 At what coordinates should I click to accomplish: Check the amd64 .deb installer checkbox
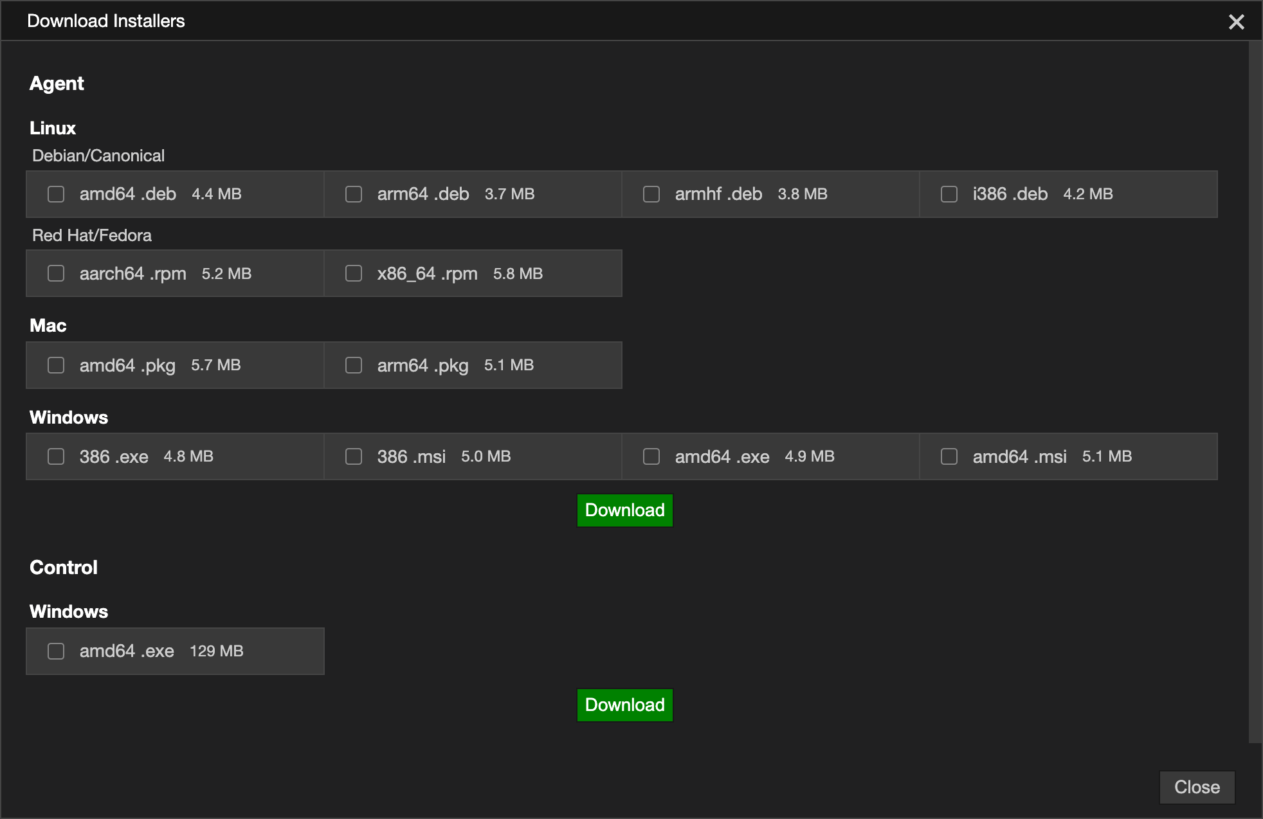(x=56, y=194)
